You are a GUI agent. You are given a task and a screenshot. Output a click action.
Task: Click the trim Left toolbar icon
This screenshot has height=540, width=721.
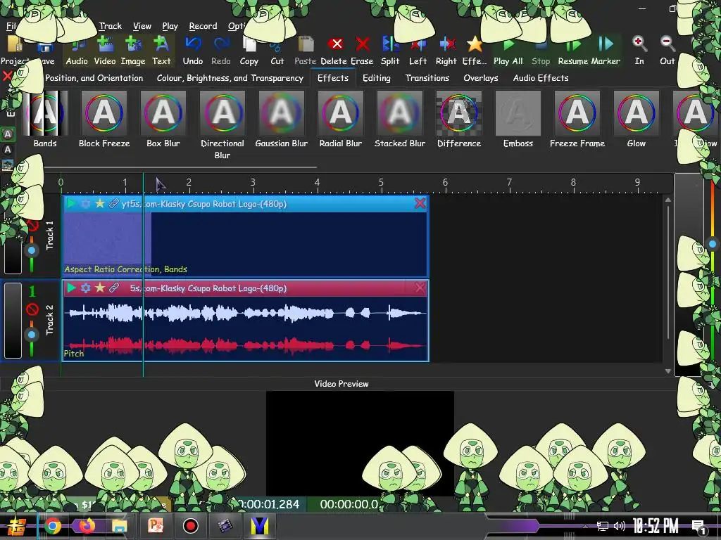point(418,50)
